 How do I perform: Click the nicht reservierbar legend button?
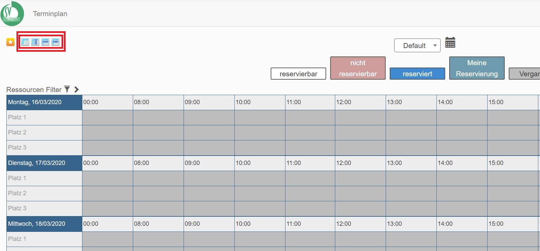coord(358,68)
